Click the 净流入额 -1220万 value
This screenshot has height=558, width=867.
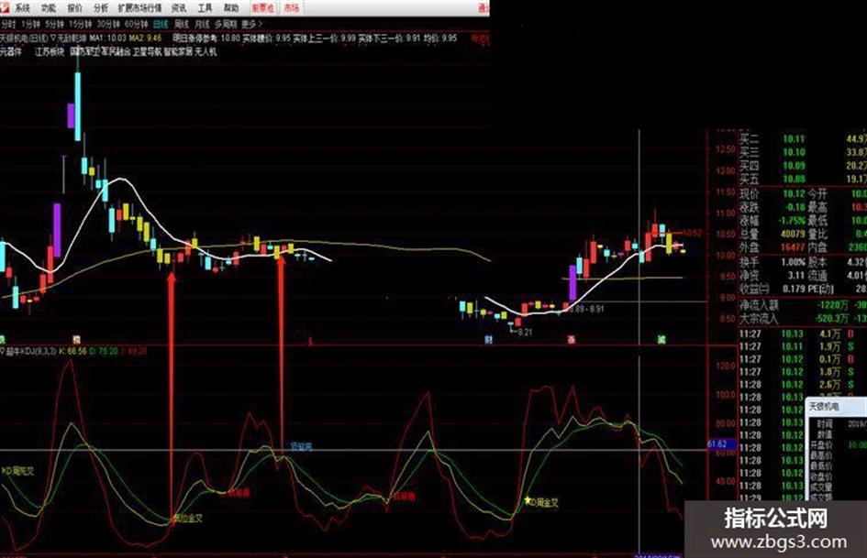(x=833, y=304)
